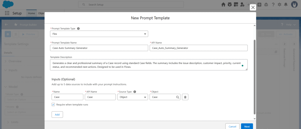Add another input data source
Viewport: 301px width, 129px height.
pyautogui.click(x=57, y=114)
